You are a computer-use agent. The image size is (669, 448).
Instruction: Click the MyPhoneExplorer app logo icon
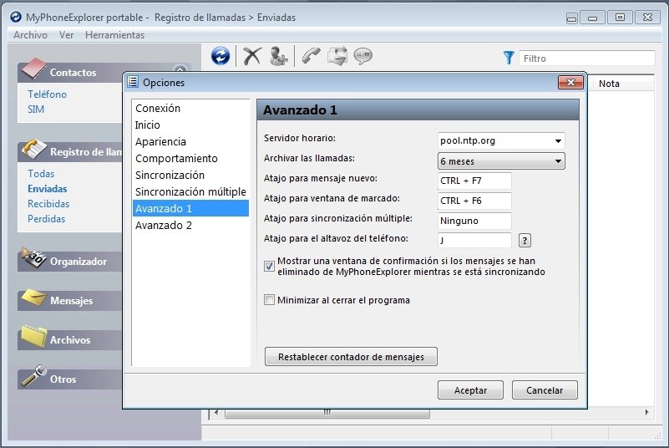click(16, 17)
